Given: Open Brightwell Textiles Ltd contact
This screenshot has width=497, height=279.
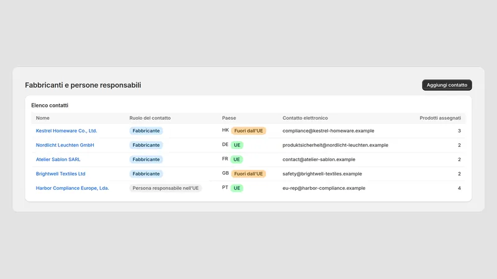Looking at the screenshot, I should click(60, 174).
